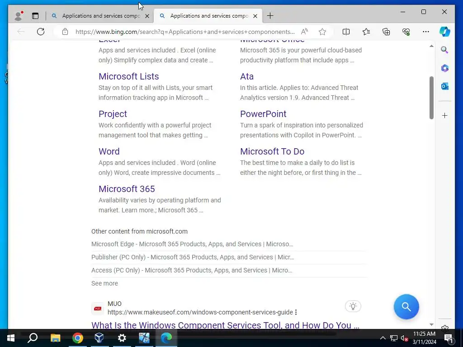The width and height of the screenshot is (463, 347).
Task: Add a sidebar app with plus icon
Action: (445, 115)
